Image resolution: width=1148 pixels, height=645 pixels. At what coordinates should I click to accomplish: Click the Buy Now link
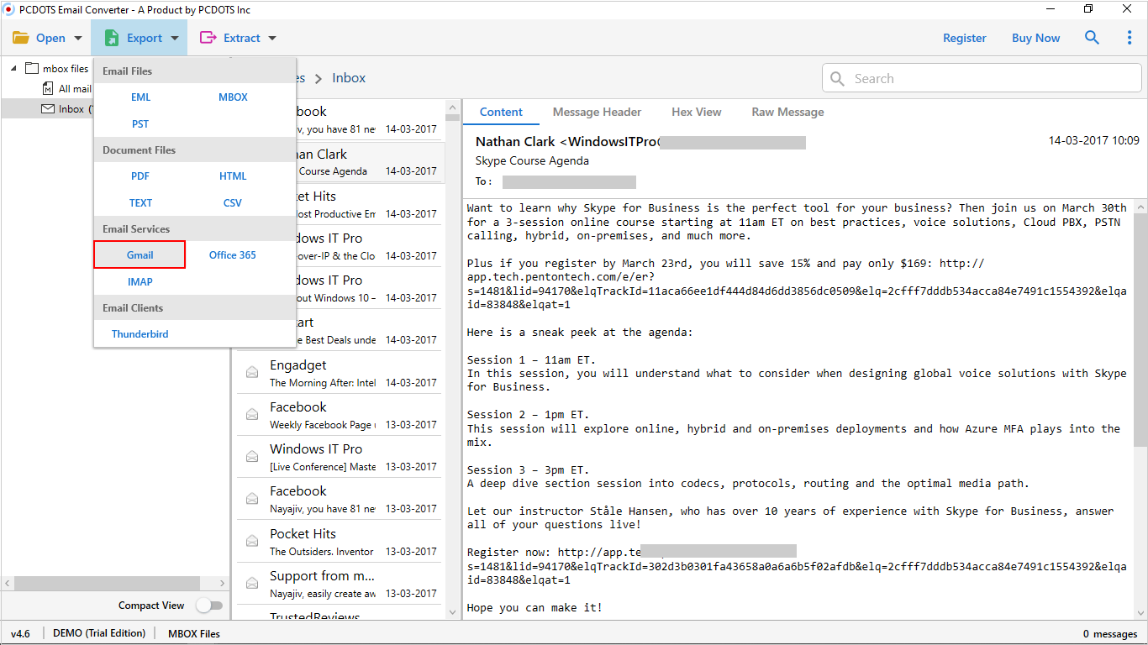tap(1036, 38)
